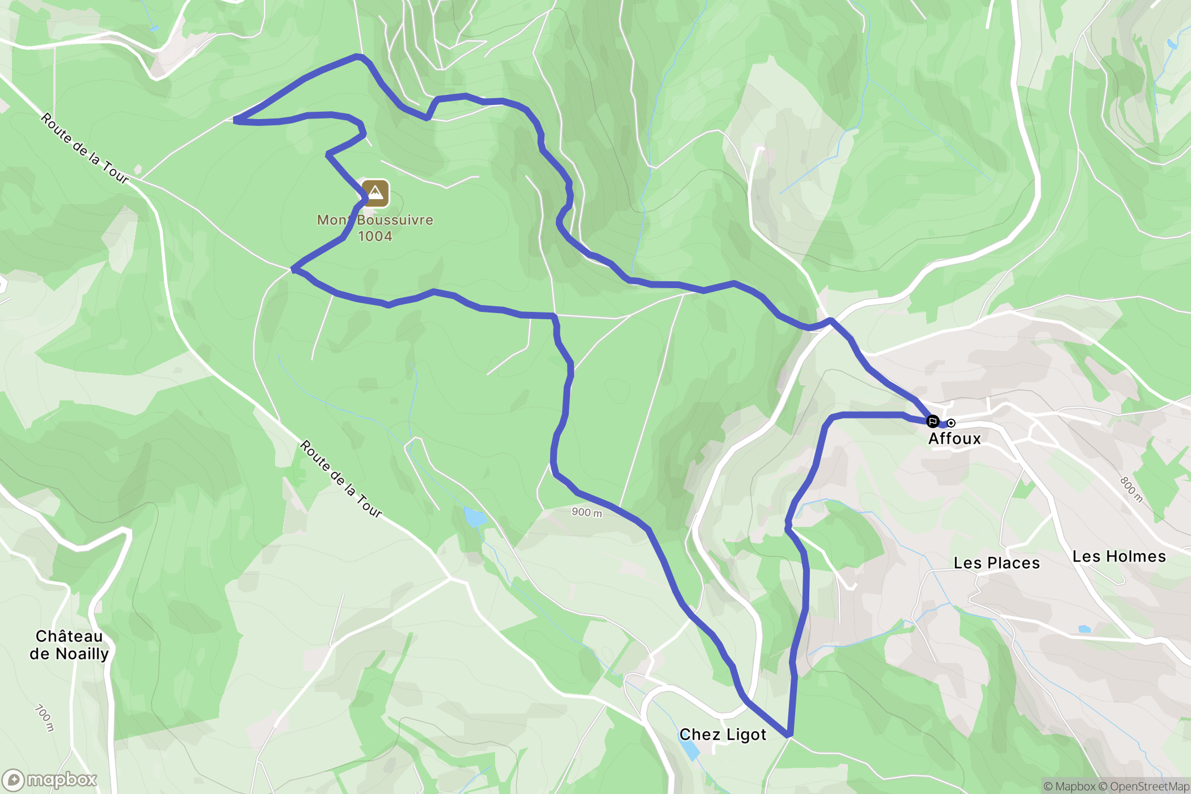
Task: Click the 900 m contour elevation label
Action: [x=587, y=512]
